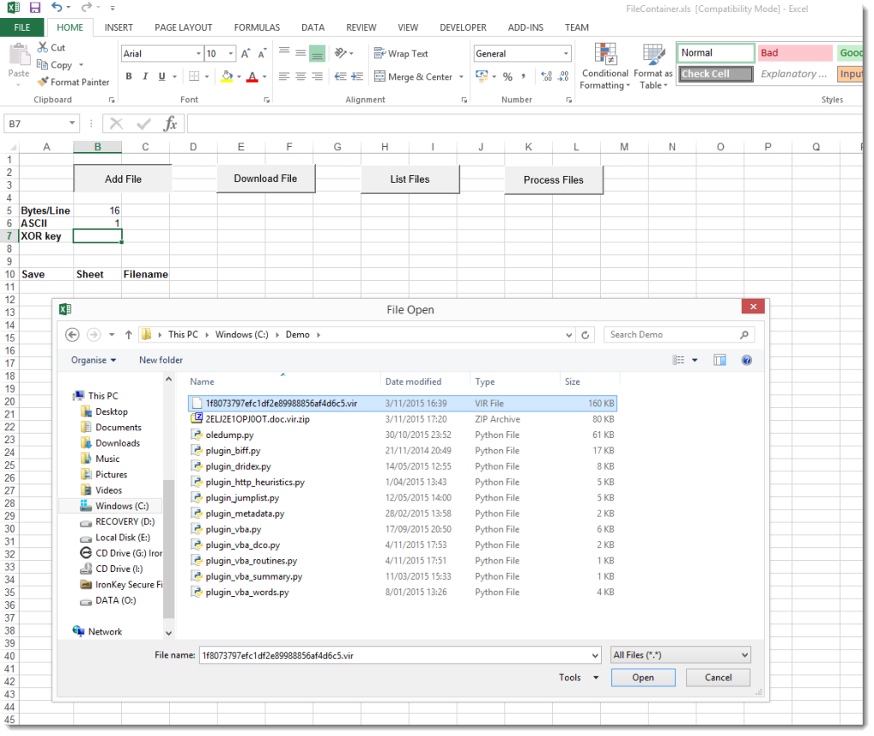Click the Process Files button on the sheet
Viewport: 874px width, 736px height.
point(553,180)
